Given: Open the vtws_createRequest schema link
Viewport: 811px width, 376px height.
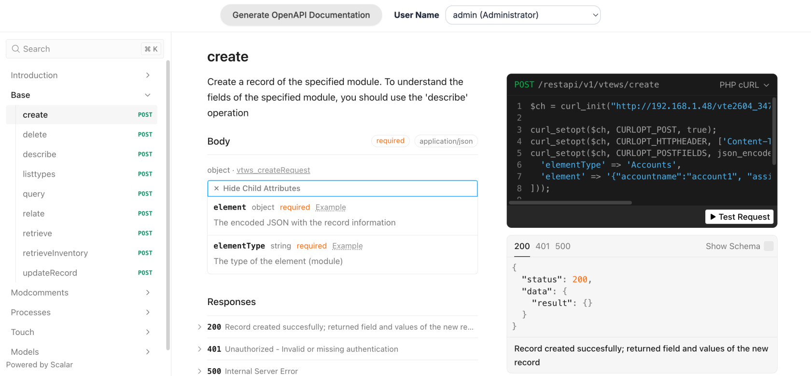Looking at the screenshot, I should point(273,170).
